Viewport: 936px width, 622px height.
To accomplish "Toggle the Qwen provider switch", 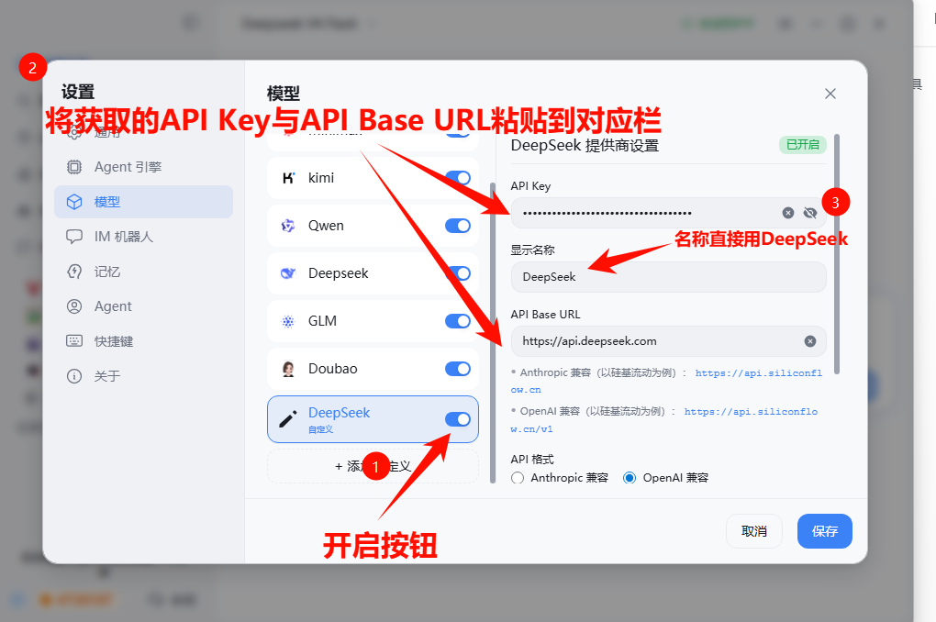I will (458, 226).
